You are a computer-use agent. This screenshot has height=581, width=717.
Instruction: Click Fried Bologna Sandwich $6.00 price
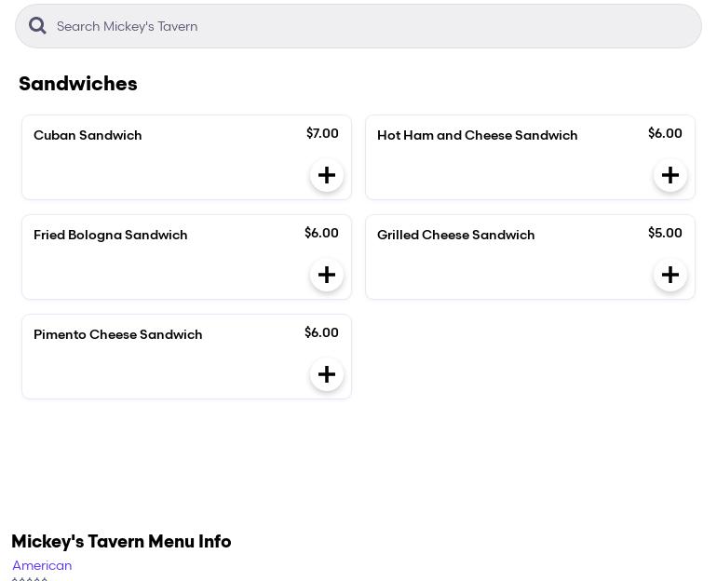pyautogui.click(x=321, y=233)
